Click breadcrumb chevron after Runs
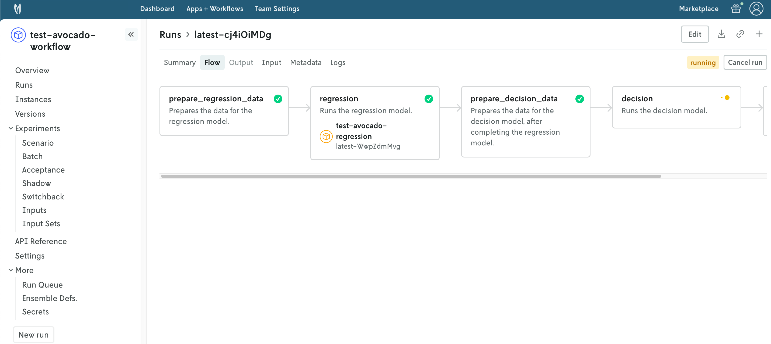Image resolution: width=771 pixels, height=344 pixels. click(188, 35)
